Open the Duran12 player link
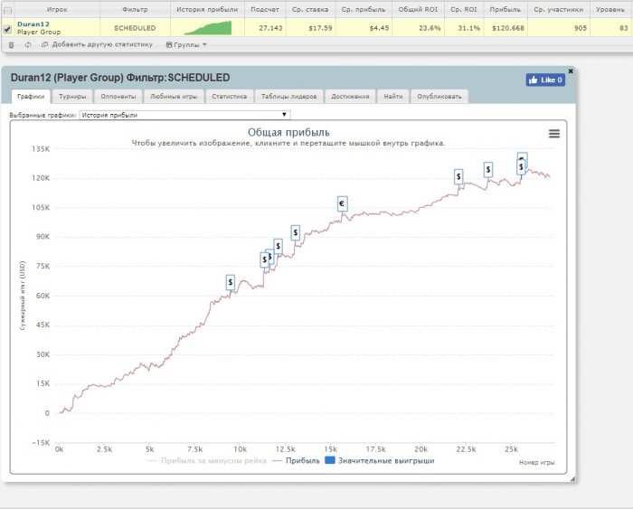Screen dimensions: 633x509 click(33, 24)
